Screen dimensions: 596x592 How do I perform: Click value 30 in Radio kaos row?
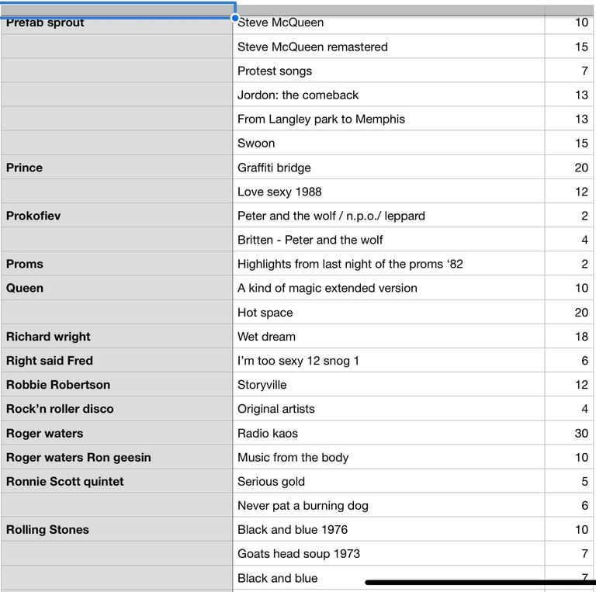tap(569, 433)
